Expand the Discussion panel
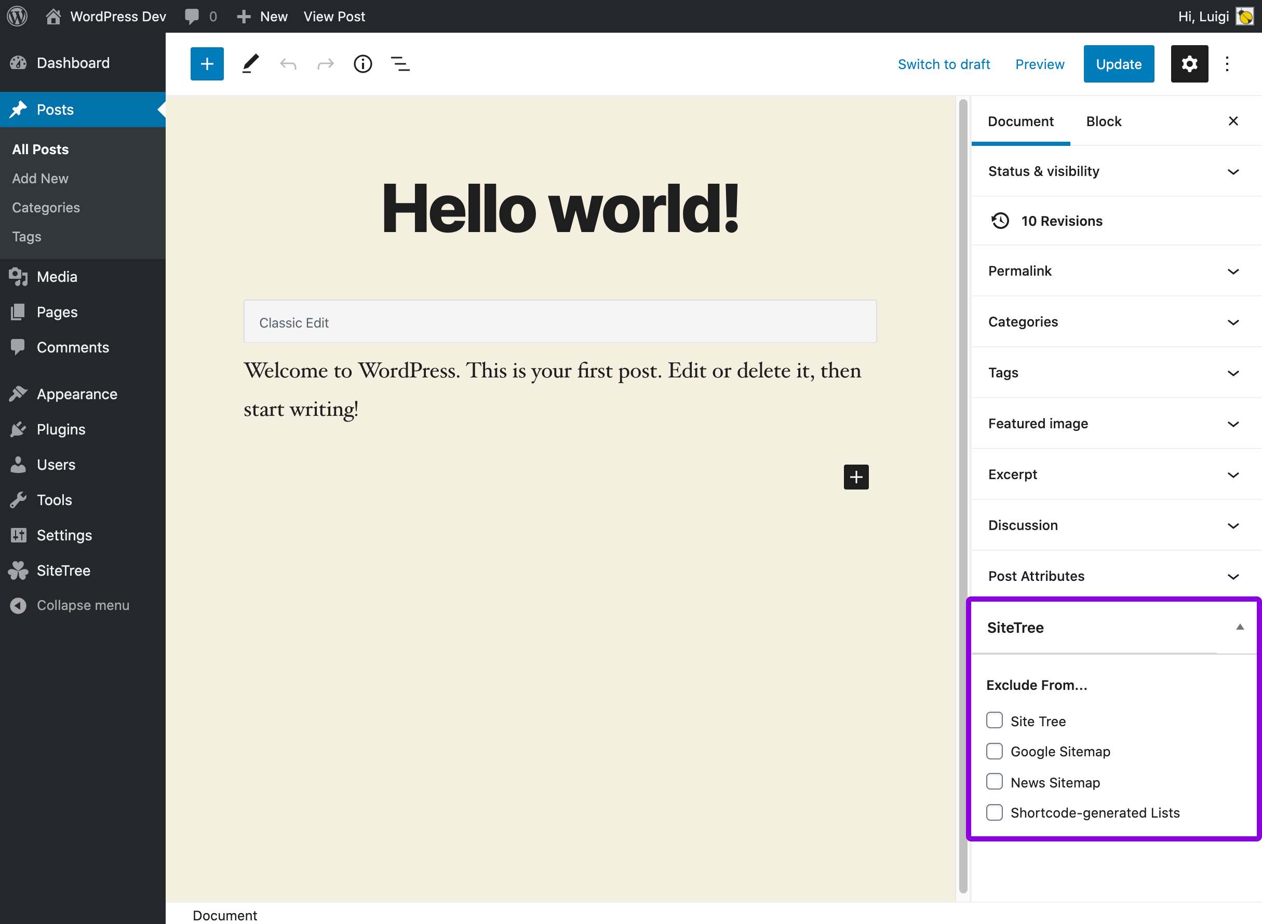The height and width of the screenshot is (924, 1262). click(1116, 526)
